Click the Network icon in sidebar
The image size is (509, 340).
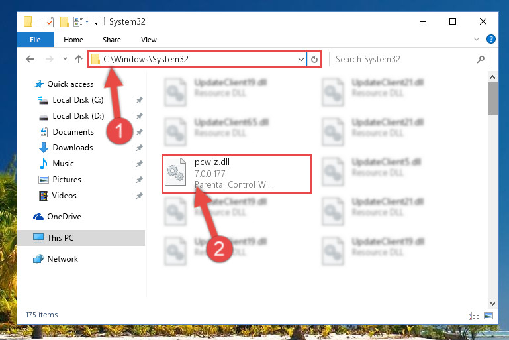click(38, 259)
